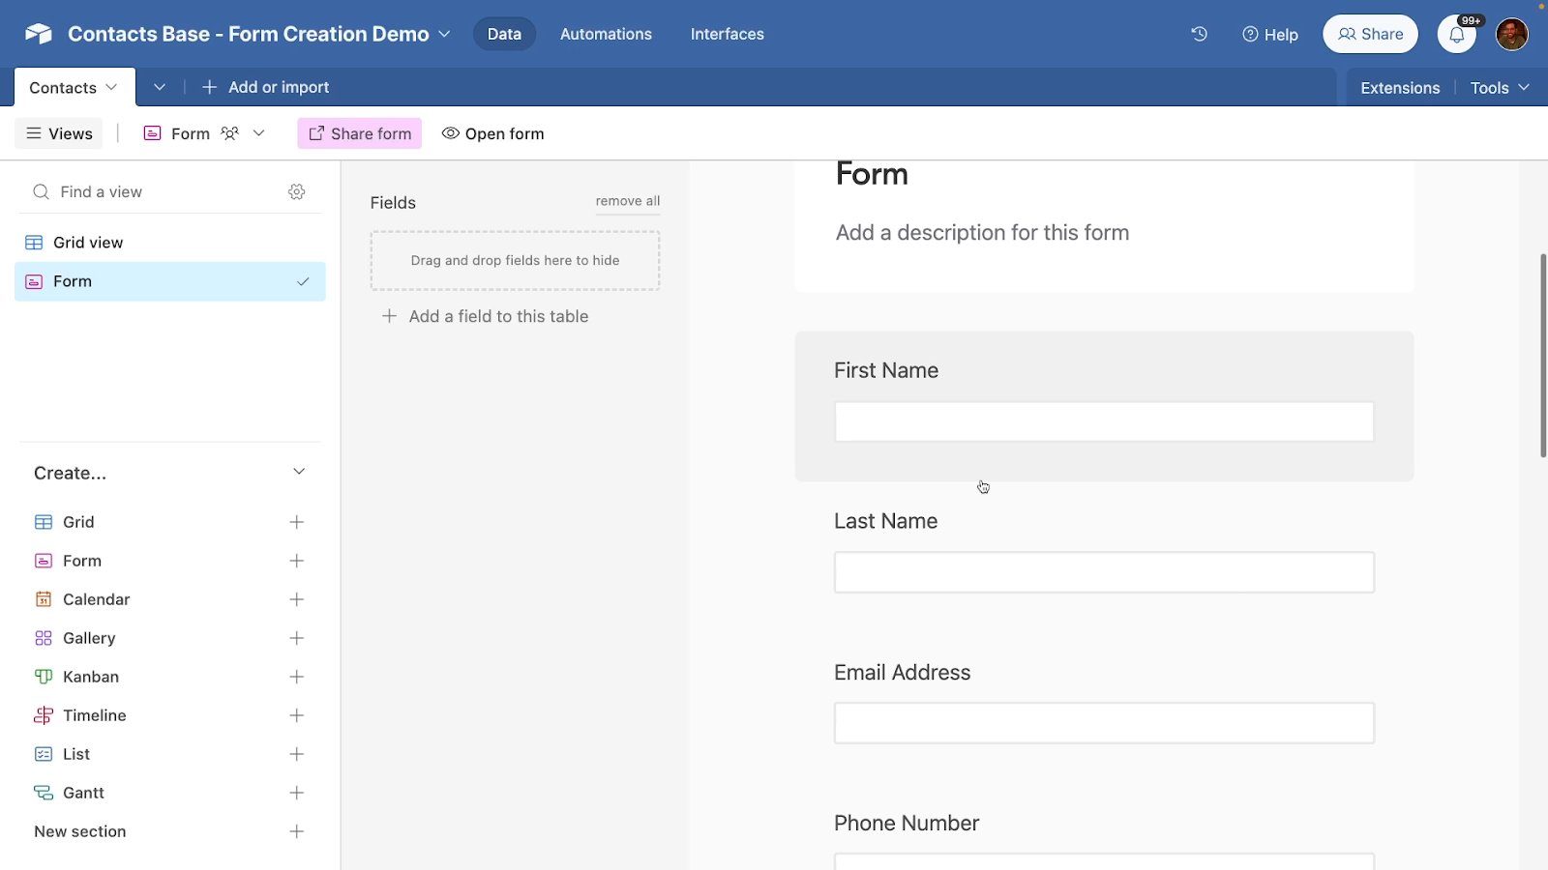1548x870 pixels.
Task: Select Grid view in the sidebar
Action: pos(170,243)
